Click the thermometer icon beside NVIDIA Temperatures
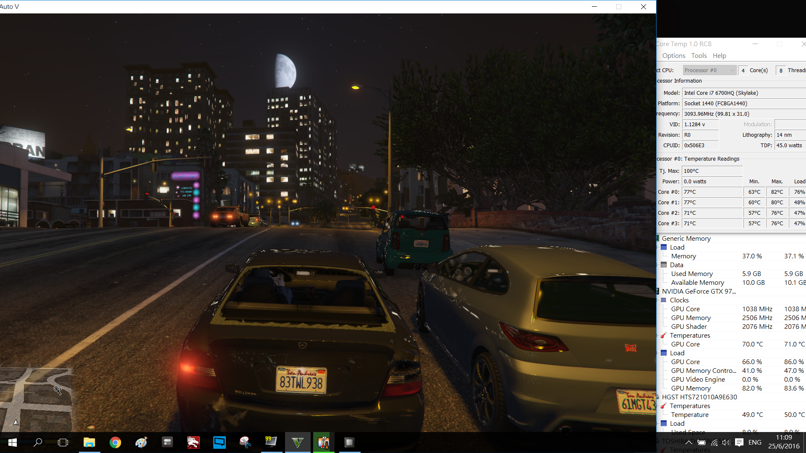Screen dimensions: 806x453 point(664,335)
